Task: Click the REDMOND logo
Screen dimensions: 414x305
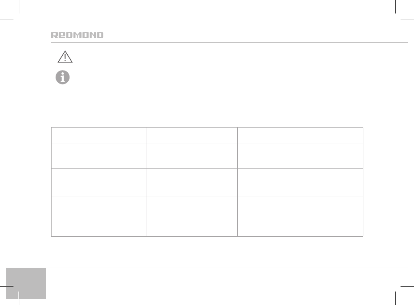Action: pos(77,35)
